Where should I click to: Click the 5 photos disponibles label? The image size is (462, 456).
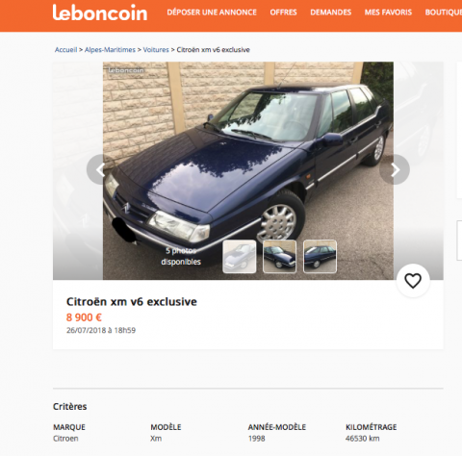[181, 256]
